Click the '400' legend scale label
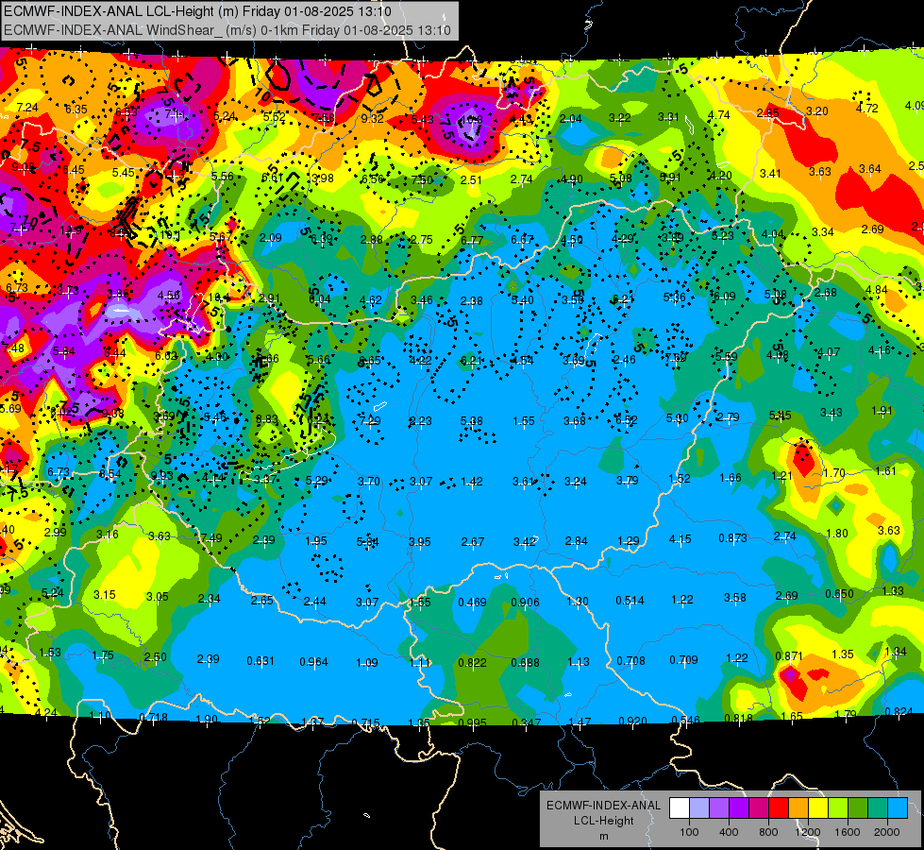The height and width of the screenshot is (850, 924). tap(729, 832)
